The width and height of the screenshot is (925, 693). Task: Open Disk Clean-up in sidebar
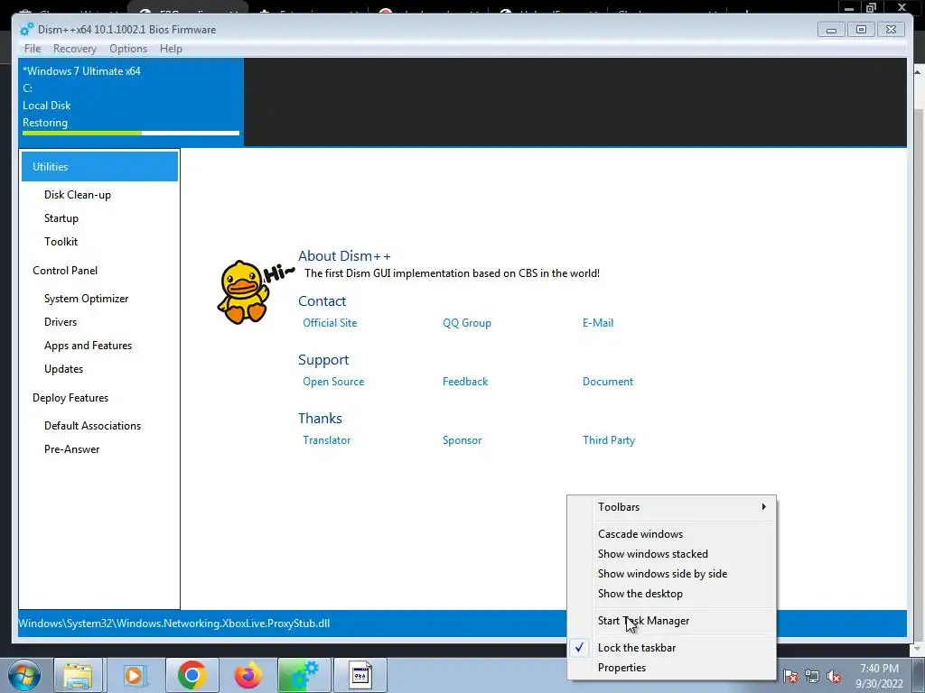pos(78,195)
